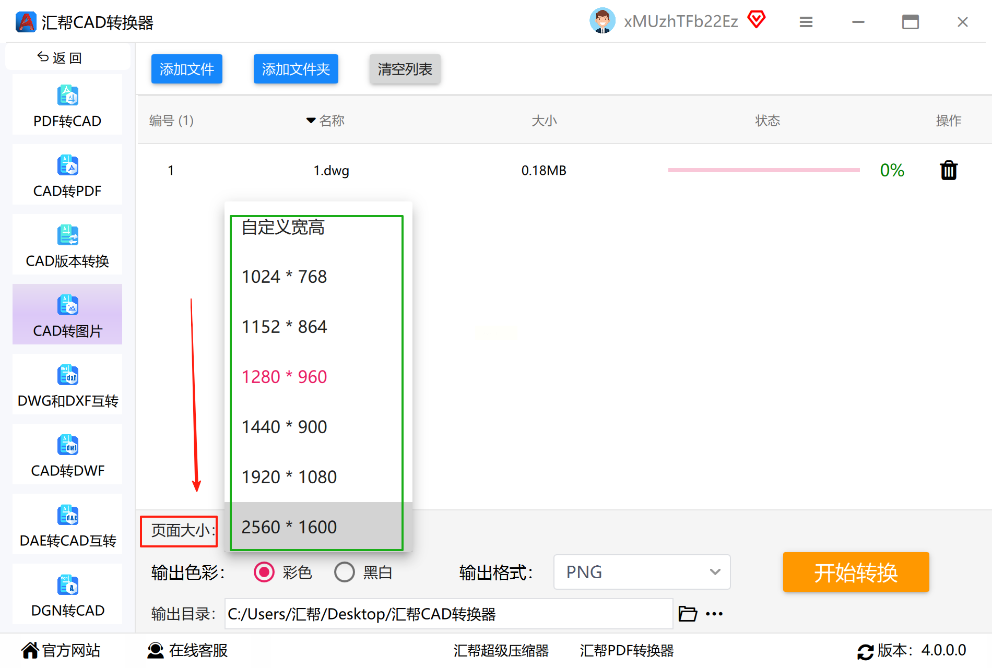The image size is (992, 668).
Task: Click the output directory path field
Action: pos(449,614)
